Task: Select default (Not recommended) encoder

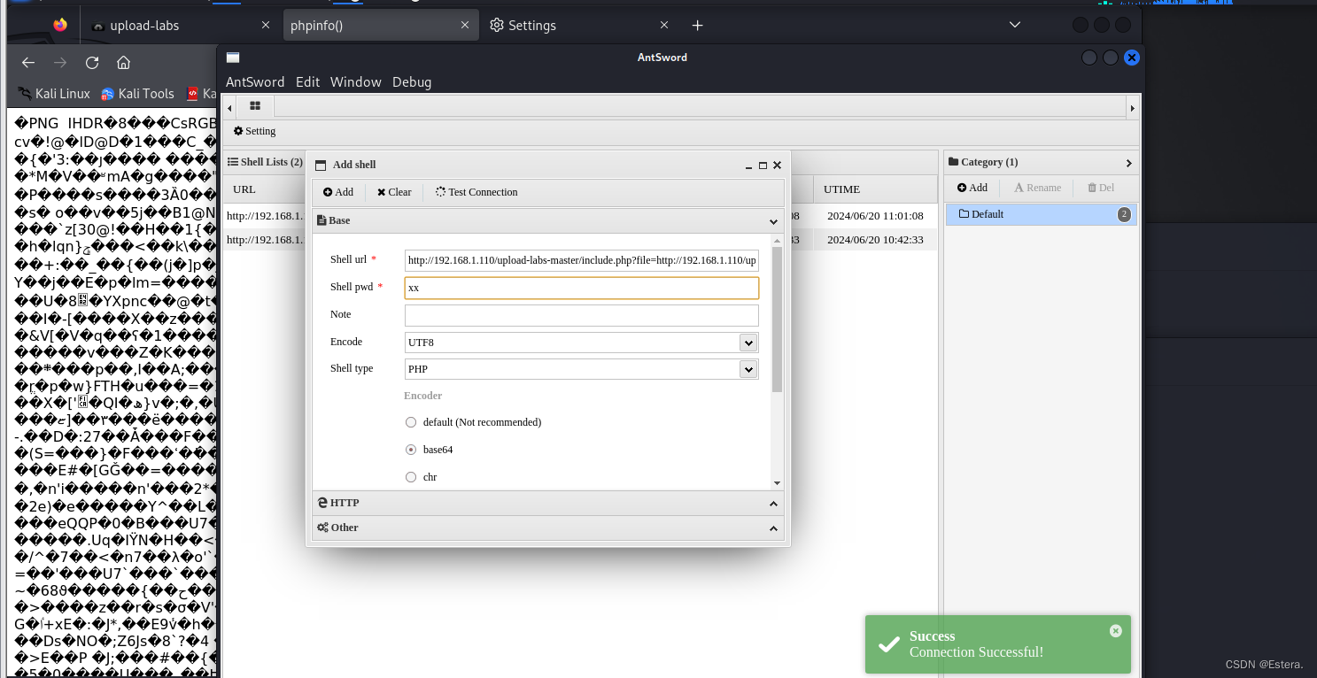Action: [x=410, y=422]
